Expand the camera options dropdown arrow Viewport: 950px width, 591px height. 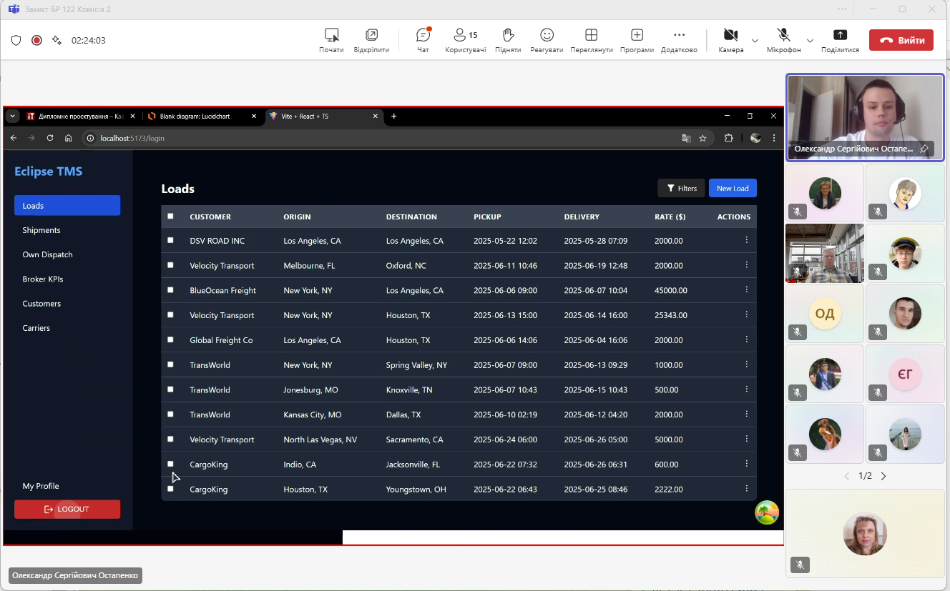point(755,41)
